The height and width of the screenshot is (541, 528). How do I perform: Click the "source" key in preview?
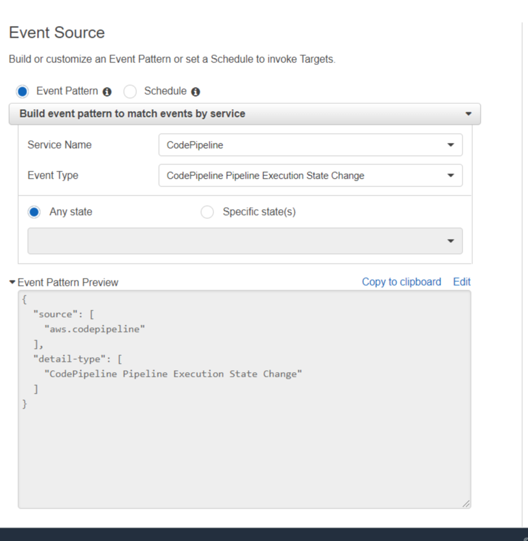[55, 314]
